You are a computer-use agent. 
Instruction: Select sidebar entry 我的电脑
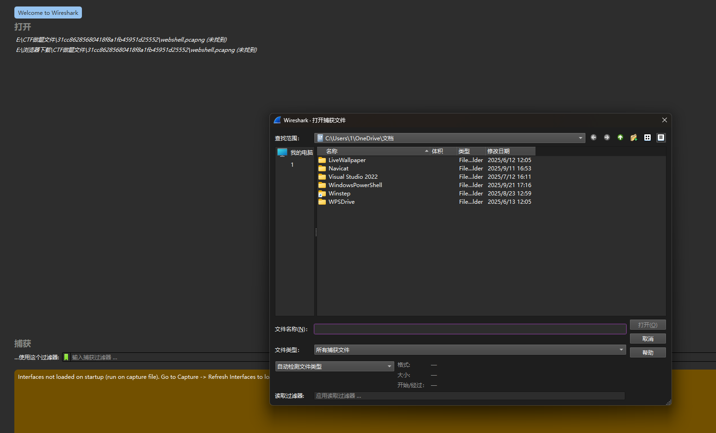301,152
